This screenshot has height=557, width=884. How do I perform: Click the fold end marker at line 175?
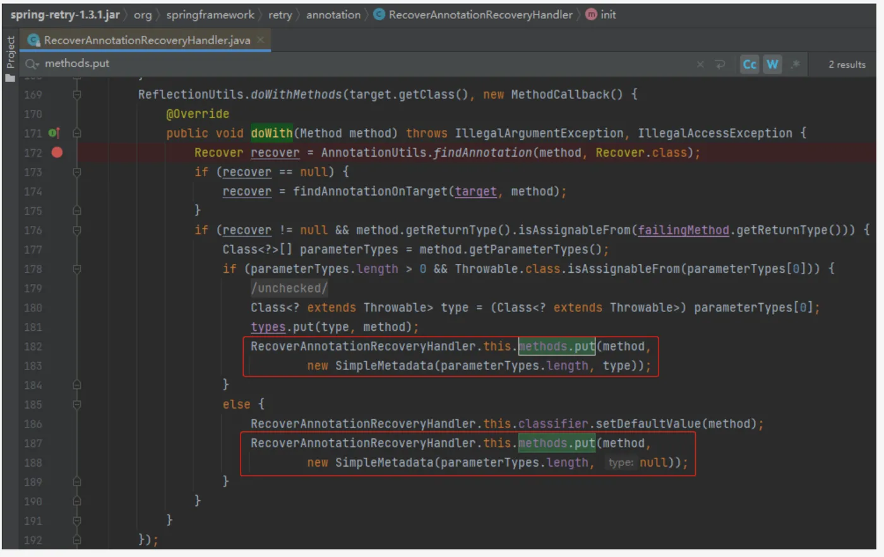point(77,210)
